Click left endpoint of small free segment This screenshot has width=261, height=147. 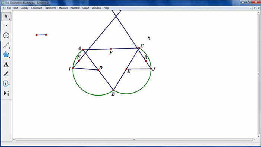37,35
